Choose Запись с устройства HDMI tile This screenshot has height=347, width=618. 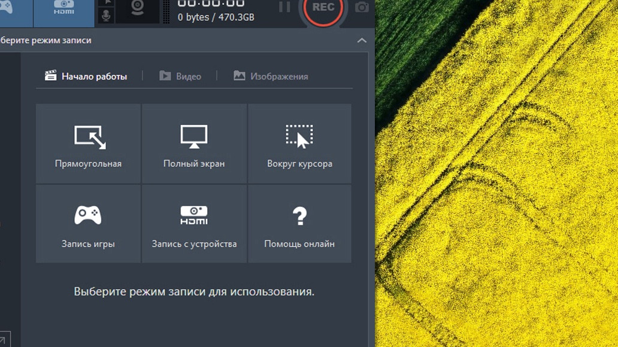pos(194,224)
